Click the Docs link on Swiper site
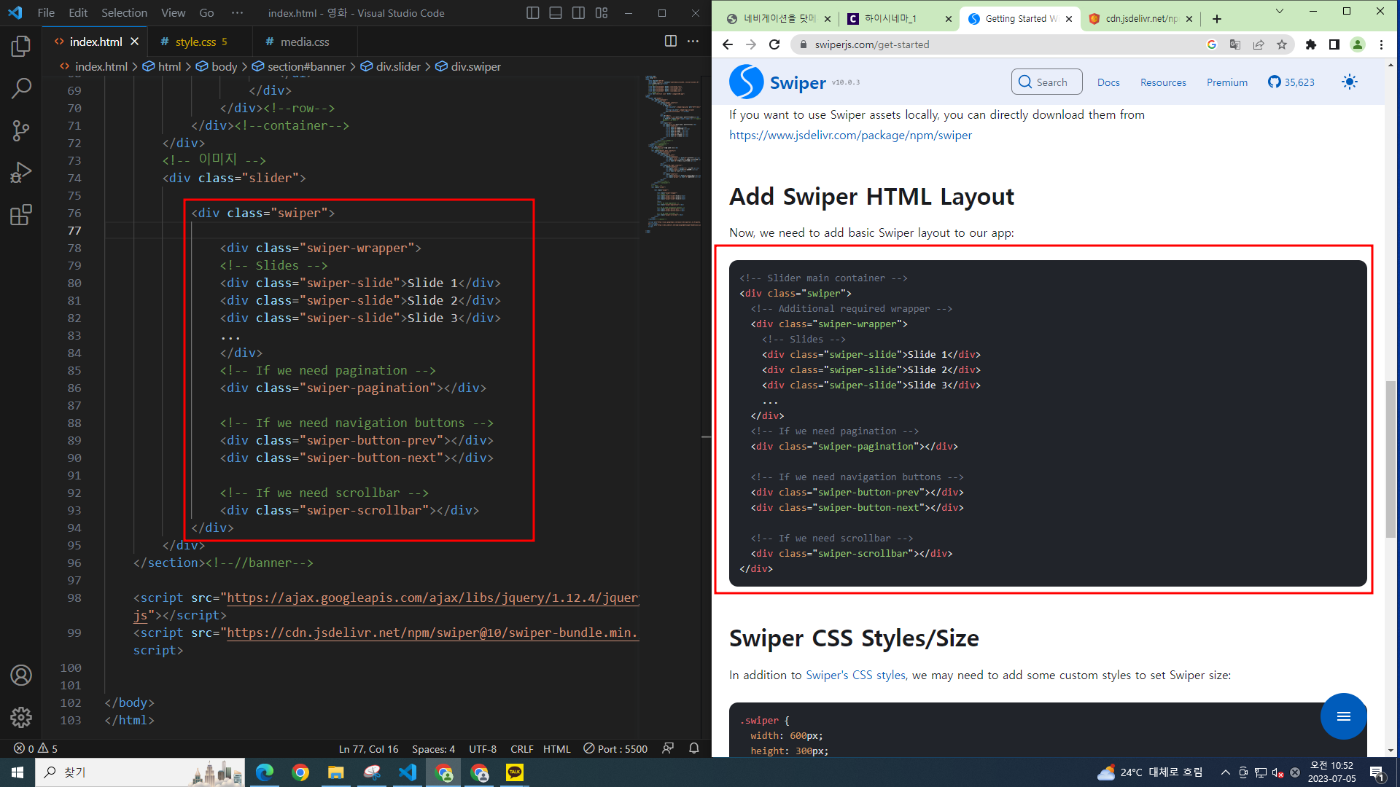 pos(1108,82)
